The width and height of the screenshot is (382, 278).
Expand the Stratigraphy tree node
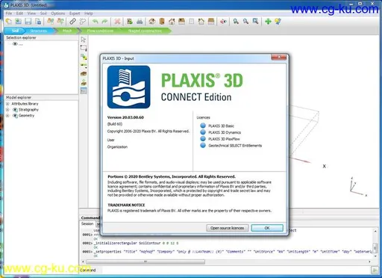click(x=7, y=110)
